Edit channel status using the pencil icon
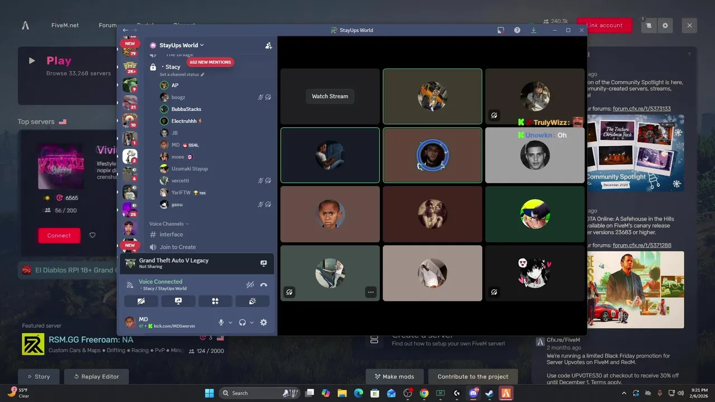The height and width of the screenshot is (402, 715). 203,74
